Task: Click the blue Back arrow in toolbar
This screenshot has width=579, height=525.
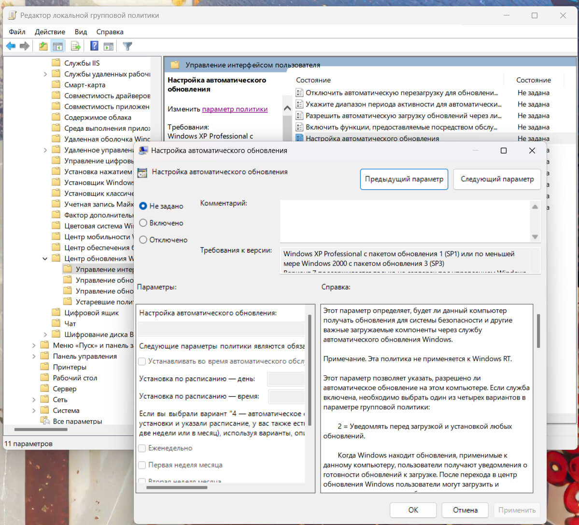Action: coord(11,46)
